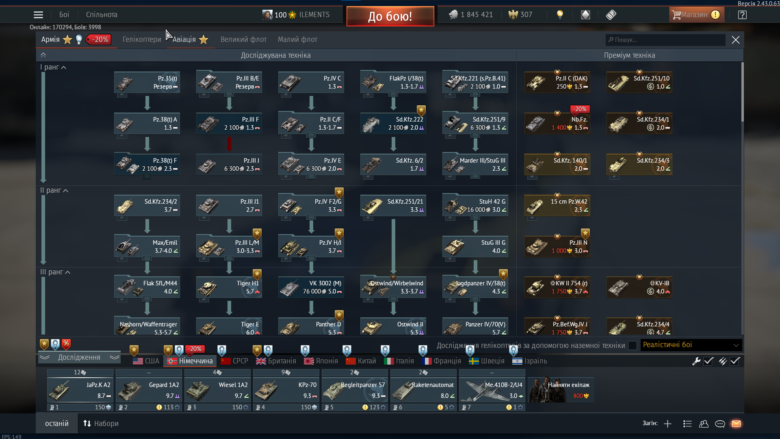The height and width of the screenshot is (439, 780).
Task: Open the help question mark icon
Action: tap(742, 15)
